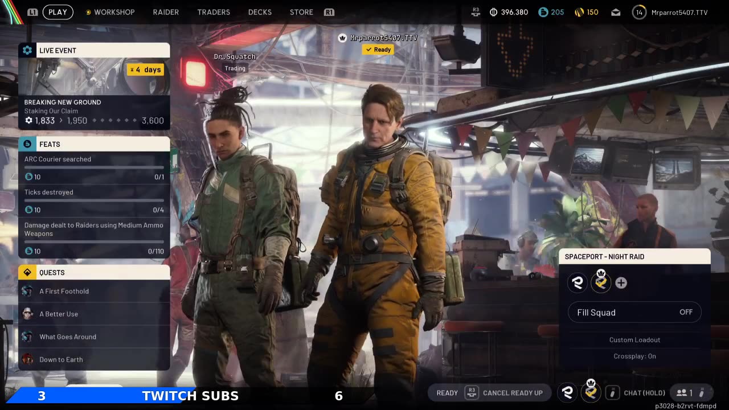The width and height of the screenshot is (729, 410).
Task: Select gold crowned squad leader emblem in Spaceport panel
Action: click(600, 282)
